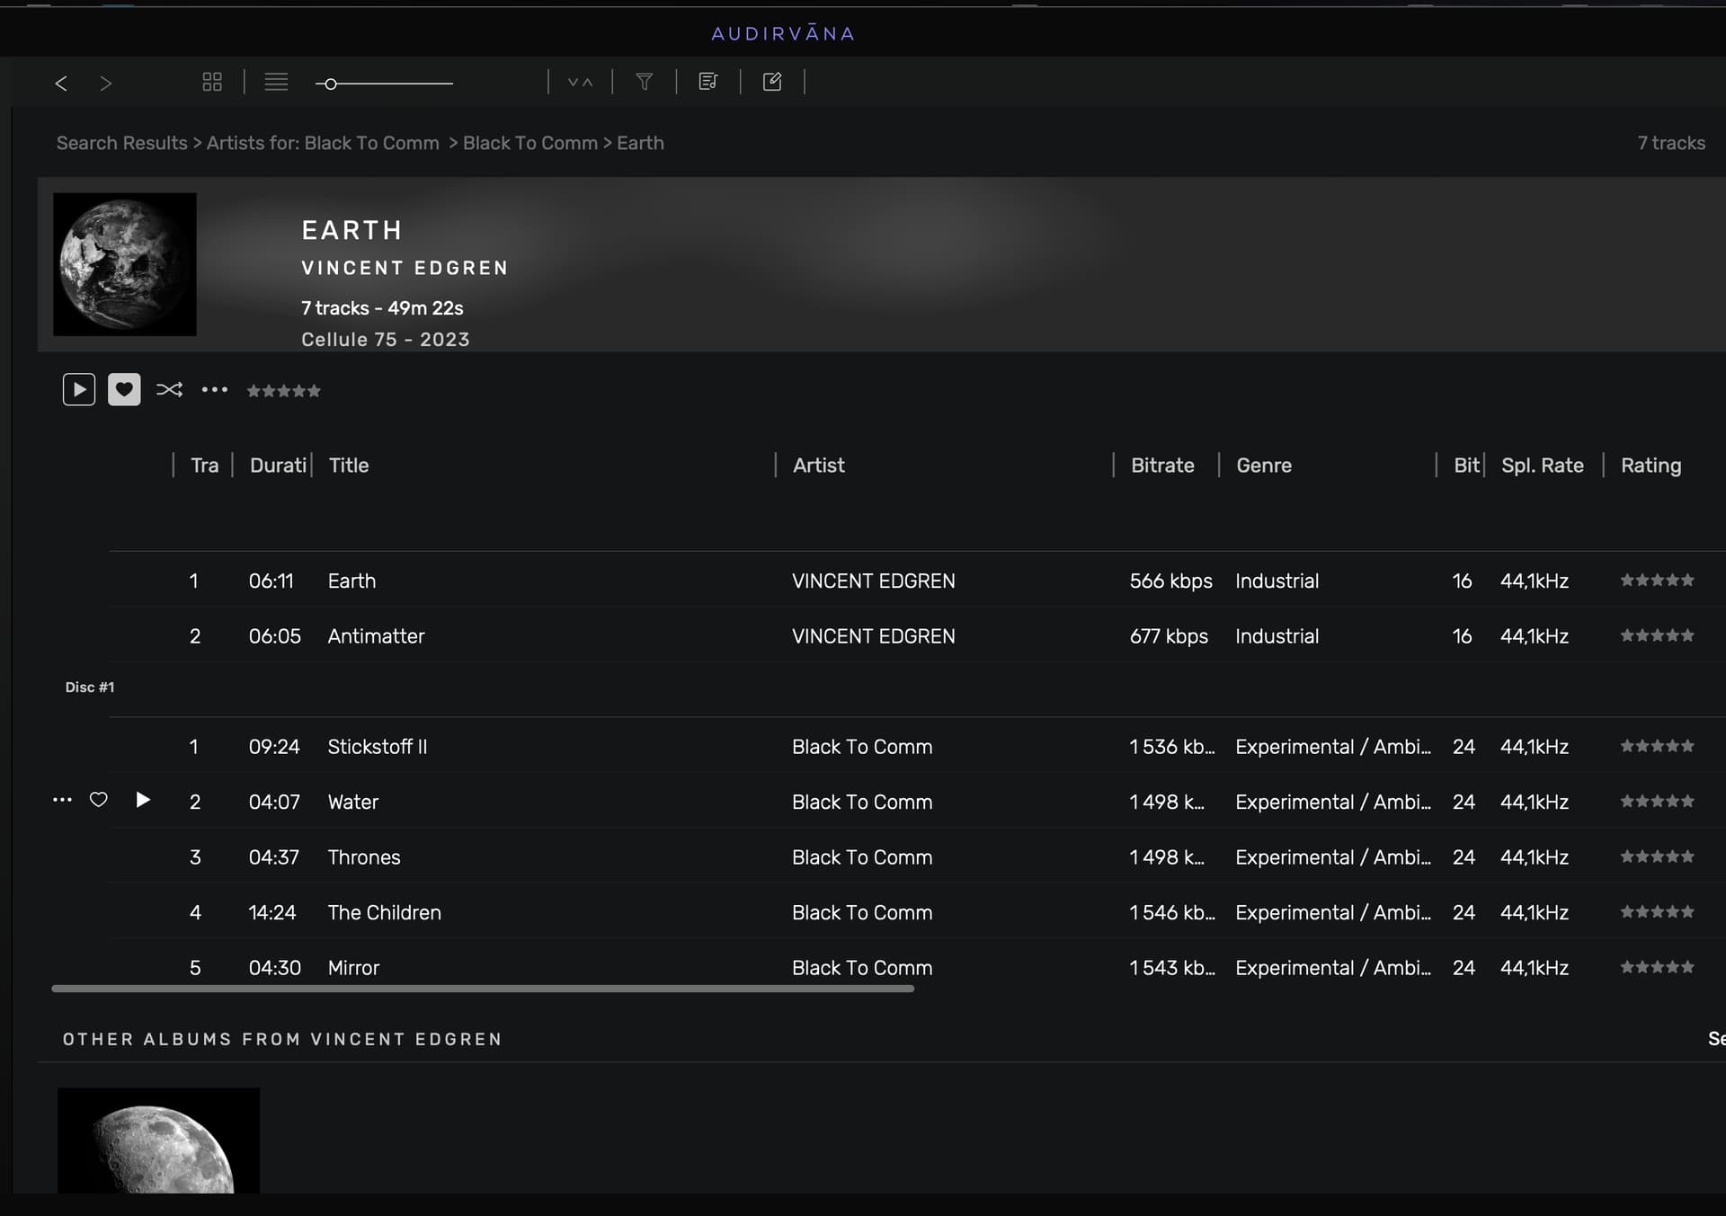The height and width of the screenshot is (1216, 1726).
Task: Go forward with the right arrow
Action: 106,84
